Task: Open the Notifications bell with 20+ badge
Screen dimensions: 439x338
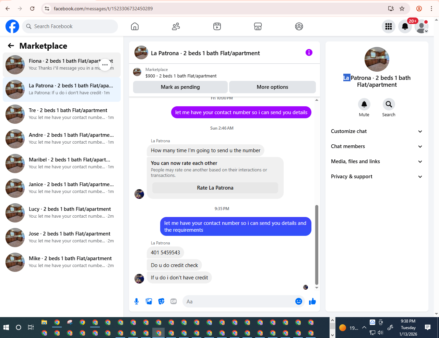Action: [x=405, y=26]
